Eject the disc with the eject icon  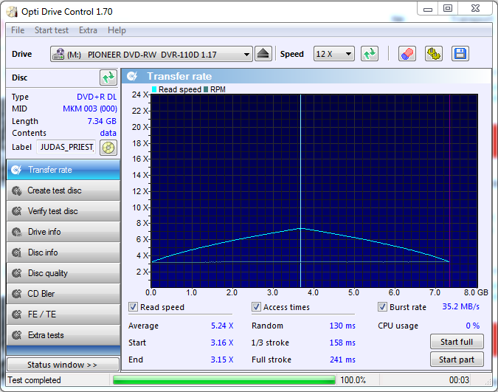tap(263, 54)
